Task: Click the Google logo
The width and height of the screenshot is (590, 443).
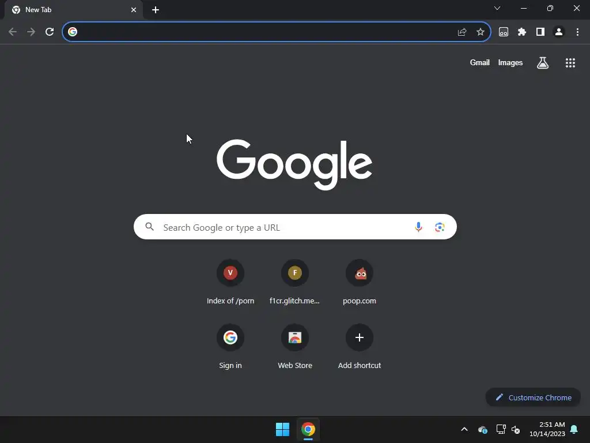Action: [294, 164]
